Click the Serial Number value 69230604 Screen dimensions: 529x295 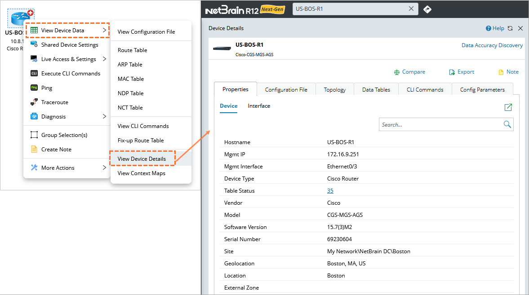point(339,239)
